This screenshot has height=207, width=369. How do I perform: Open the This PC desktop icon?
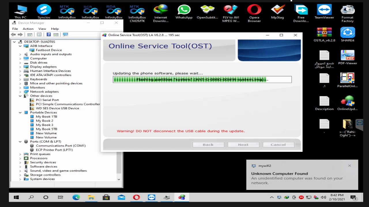click(20, 12)
